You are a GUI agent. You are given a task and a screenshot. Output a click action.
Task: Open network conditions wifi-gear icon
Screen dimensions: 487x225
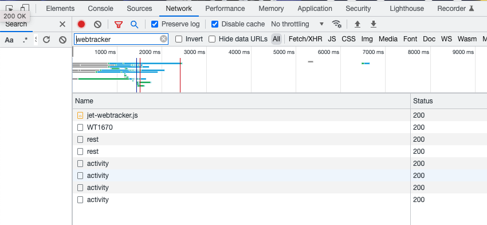click(336, 24)
